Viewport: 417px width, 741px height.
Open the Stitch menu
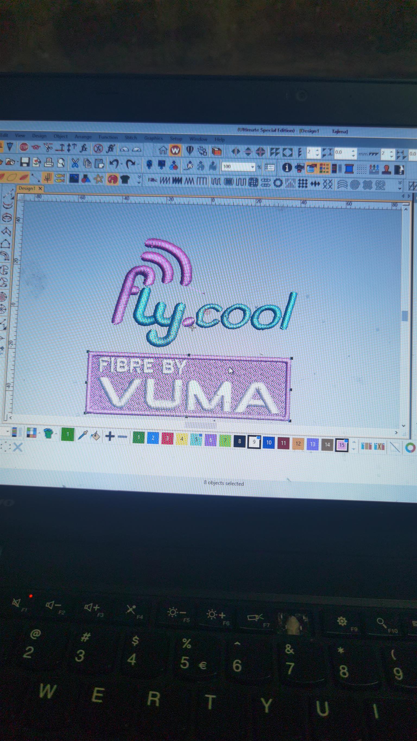coord(131,138)
